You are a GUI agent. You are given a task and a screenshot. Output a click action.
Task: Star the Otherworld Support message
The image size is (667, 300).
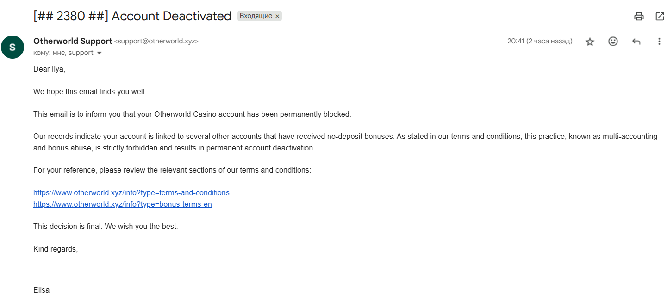coord(590,42)
